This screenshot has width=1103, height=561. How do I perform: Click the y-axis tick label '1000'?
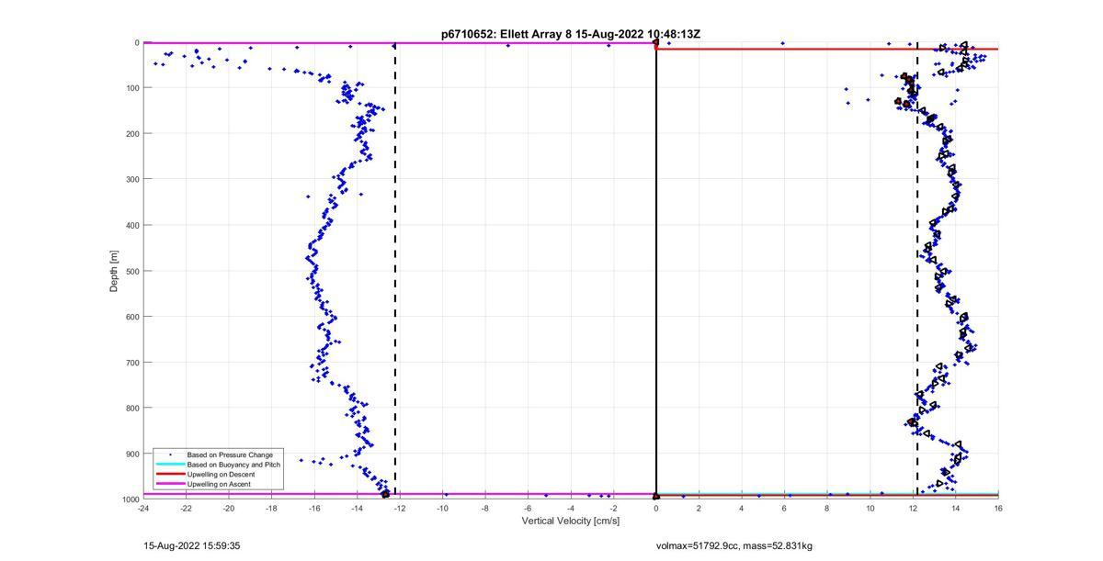131,499
